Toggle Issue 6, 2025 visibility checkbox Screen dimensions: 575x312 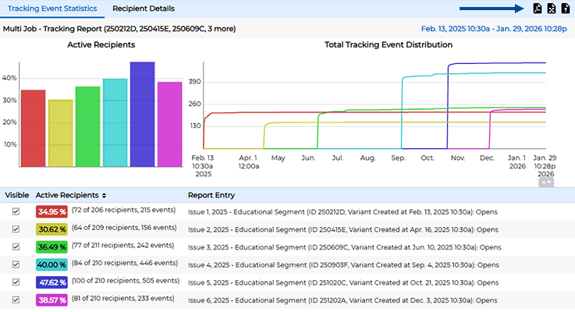[x=16, y=299]
